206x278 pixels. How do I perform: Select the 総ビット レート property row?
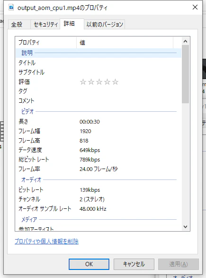pos(99,160)
